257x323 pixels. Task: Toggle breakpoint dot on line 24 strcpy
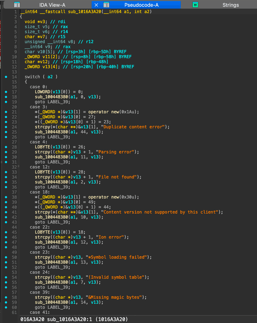click(x=6, y=127)
